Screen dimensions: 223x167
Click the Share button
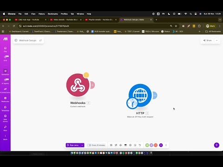tap(207, 40)
